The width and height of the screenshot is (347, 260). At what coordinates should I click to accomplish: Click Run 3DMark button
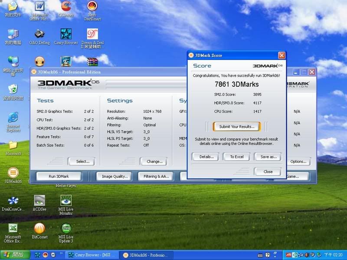59,176
